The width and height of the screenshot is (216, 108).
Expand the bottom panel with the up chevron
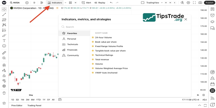199,105
